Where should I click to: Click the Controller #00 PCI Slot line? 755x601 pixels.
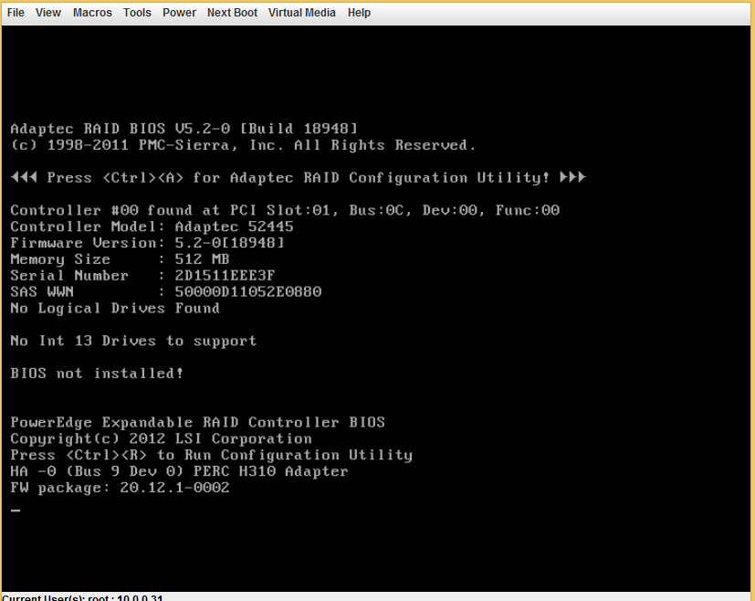click(x=285, y=210)
